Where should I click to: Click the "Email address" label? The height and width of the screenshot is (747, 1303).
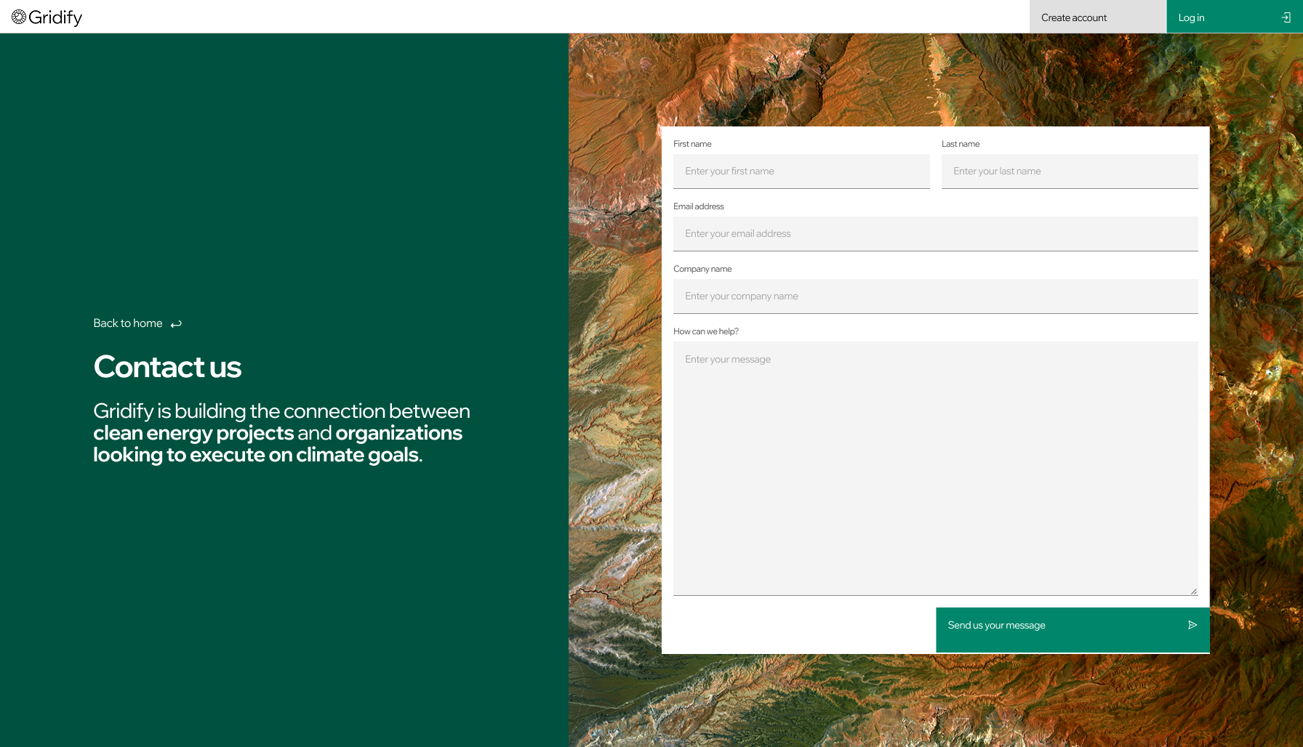pyautogui.click(x=699, y=206)
